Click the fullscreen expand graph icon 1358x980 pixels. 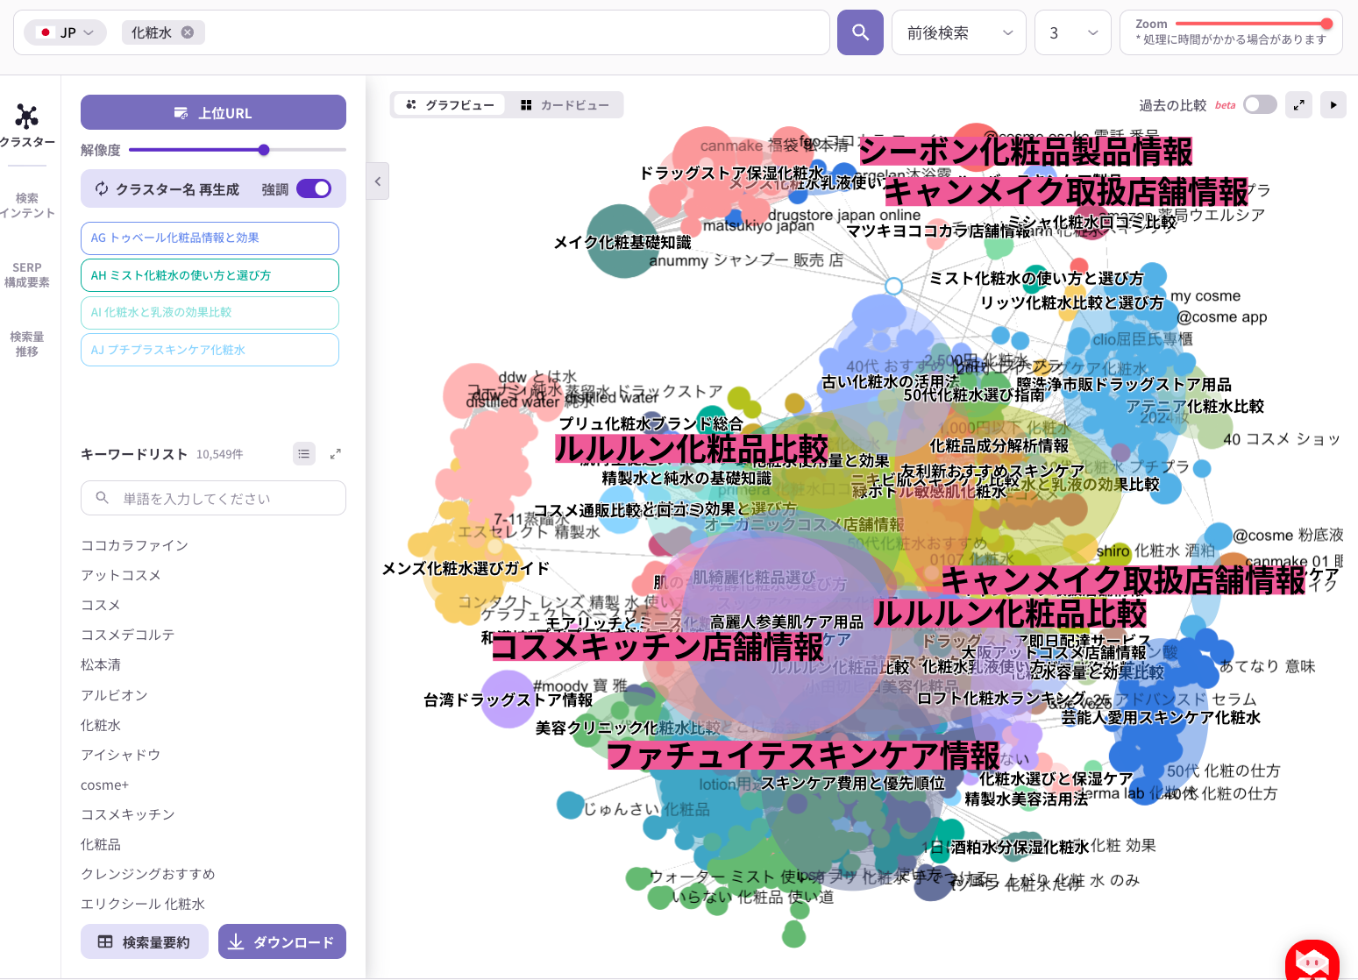(x=1299, y=105)
